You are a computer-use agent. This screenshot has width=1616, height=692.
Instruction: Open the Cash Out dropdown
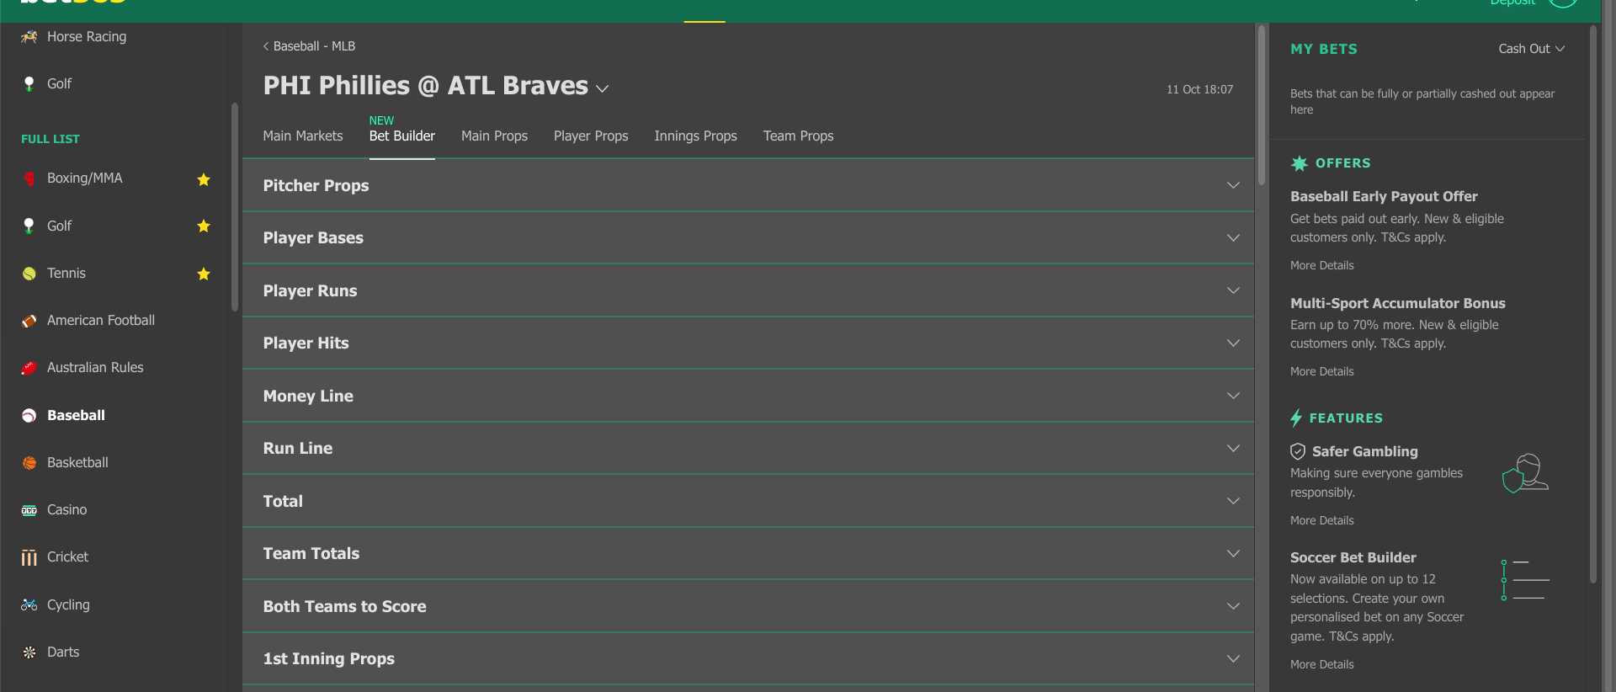(x=1532, y=49)
